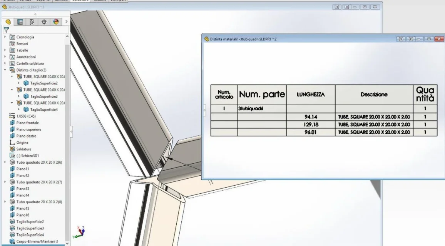Viewport: 445px width, 246px height.
Task: Click the Num. parte column header
Action: (262, 95)
